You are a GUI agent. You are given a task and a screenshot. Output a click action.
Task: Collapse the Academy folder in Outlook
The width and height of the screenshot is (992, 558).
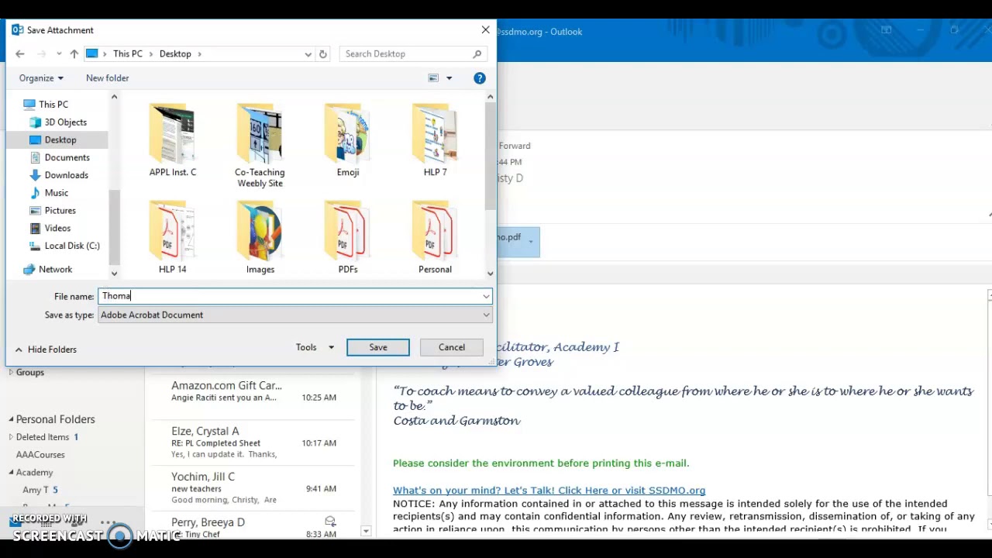pyautogui.click(x=12, y=473)
